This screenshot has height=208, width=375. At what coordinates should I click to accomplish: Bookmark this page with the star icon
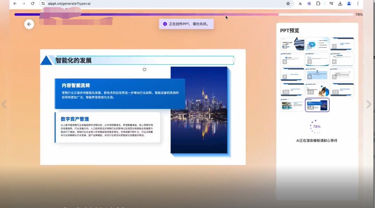288,3
